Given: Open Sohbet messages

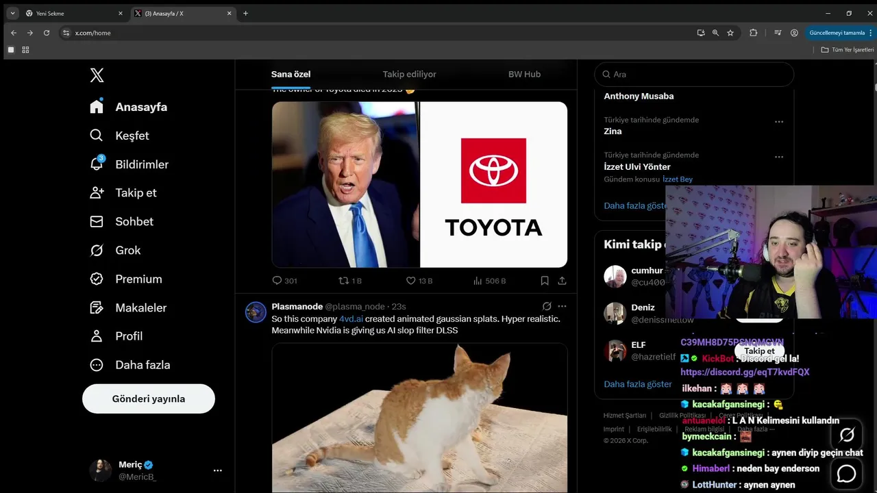Looking at the screenshot, I should click(121, 222).
